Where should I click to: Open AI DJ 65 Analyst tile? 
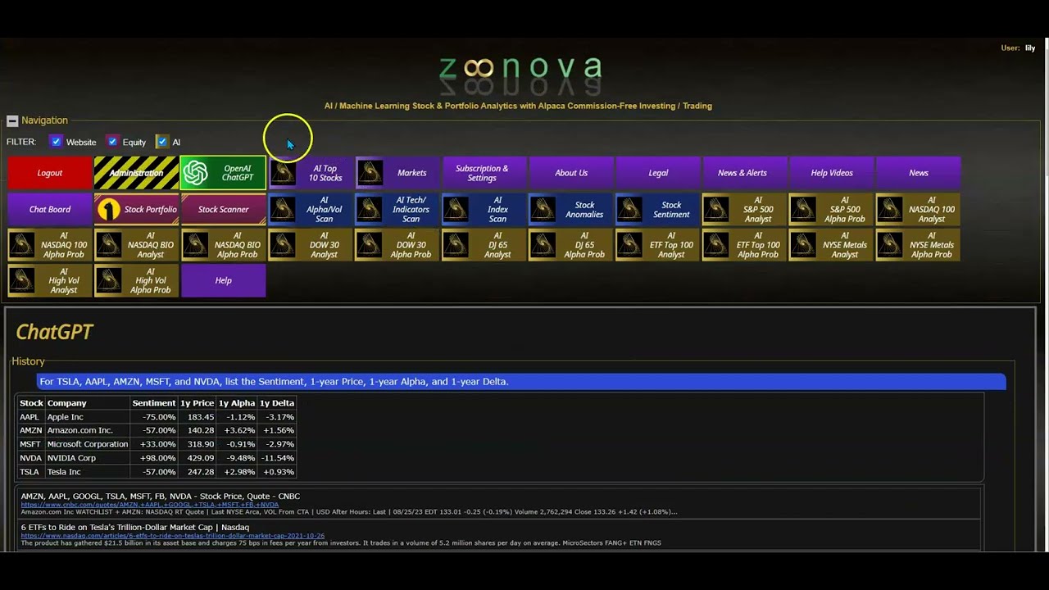(x=484, y=245)
